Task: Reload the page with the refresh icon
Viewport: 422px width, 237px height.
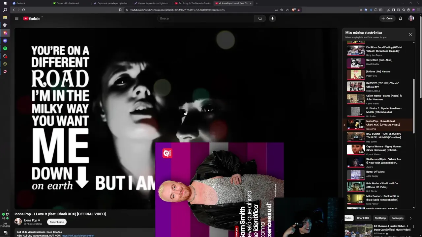Action: (24, 10)
